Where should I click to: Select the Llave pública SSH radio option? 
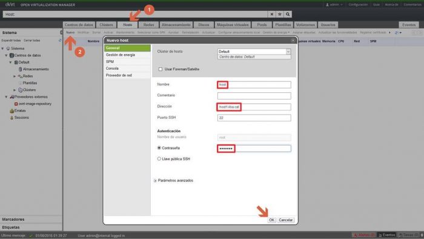coord(159,158)
